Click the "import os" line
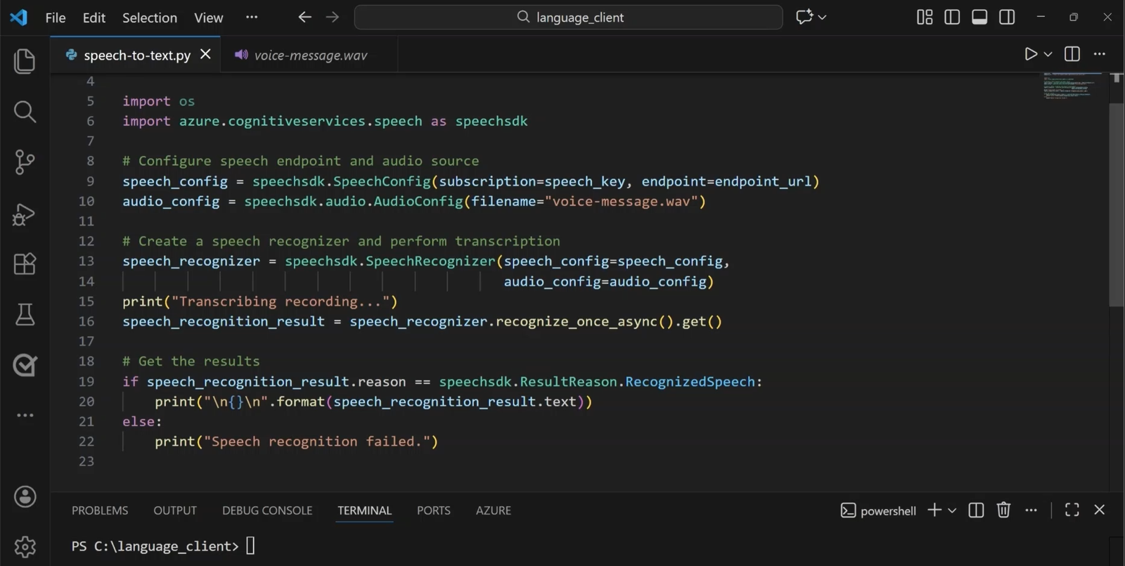Screen dimensions: 1125x566 [158, 101]
